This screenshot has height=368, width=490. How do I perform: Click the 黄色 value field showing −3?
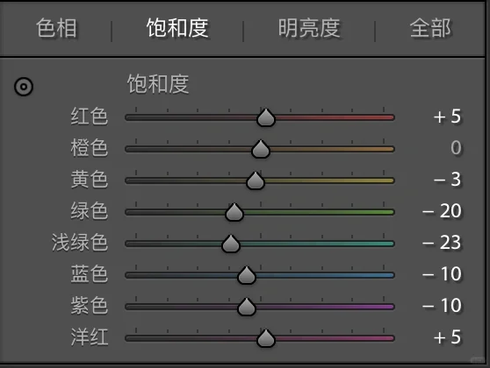coord(447,180)
